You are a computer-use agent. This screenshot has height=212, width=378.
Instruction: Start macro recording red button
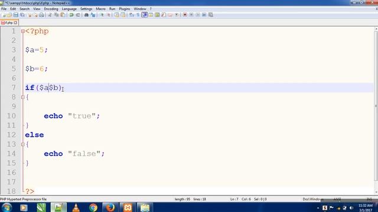[x=185, y=15]
